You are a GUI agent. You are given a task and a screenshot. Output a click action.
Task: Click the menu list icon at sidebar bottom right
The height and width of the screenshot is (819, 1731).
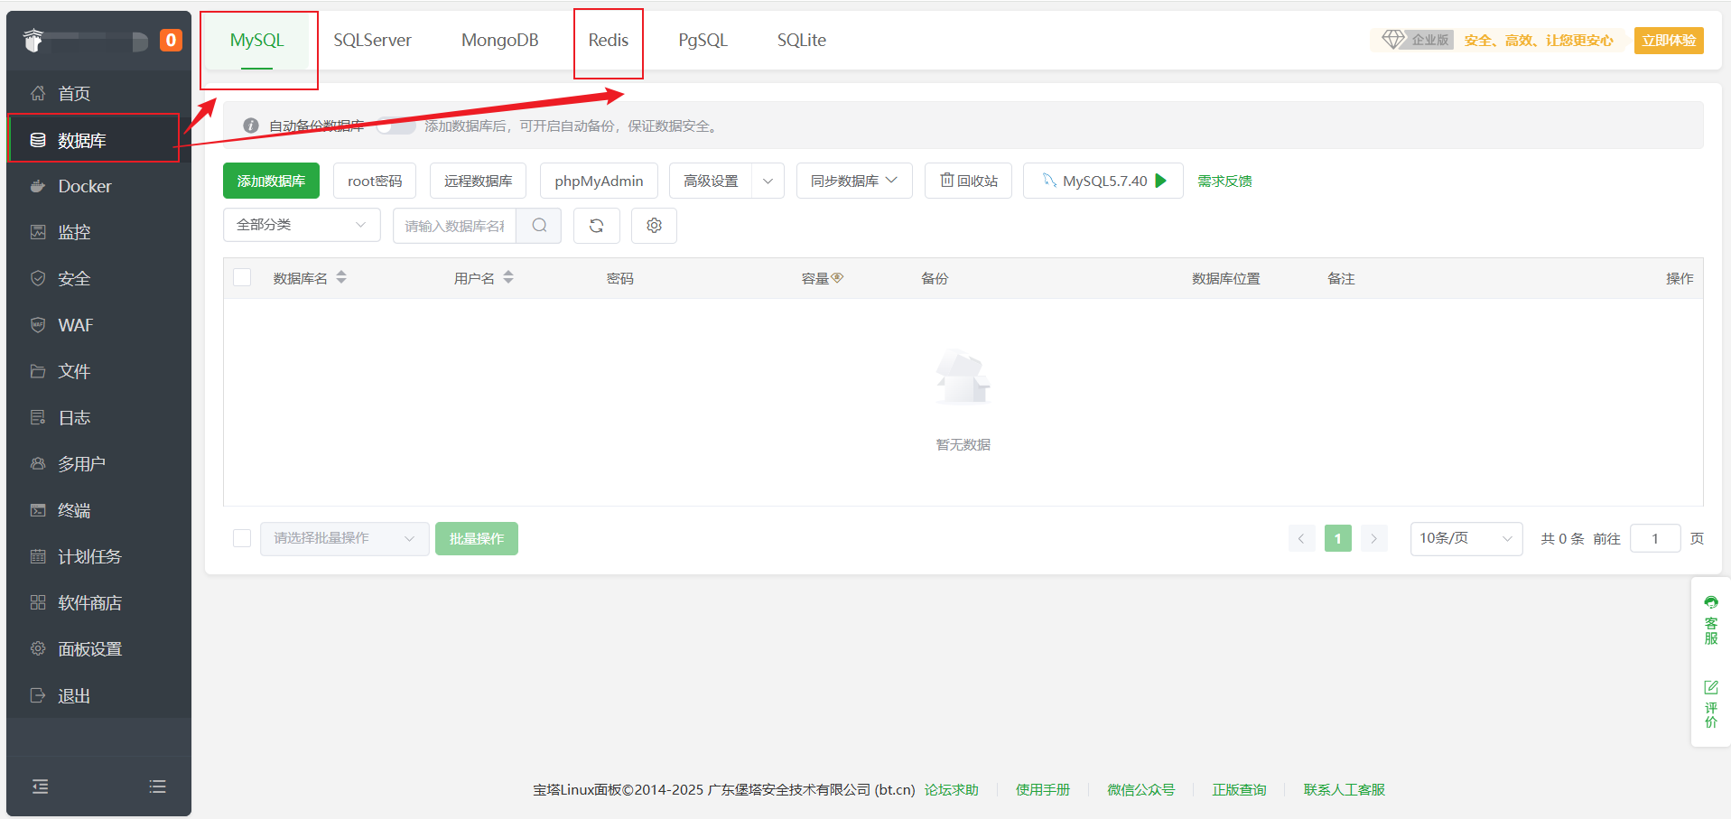pyautogui.click(x=157, y=786)
